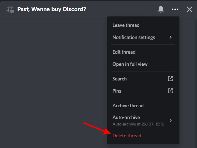Viewport: 197px width, 148px height.
Task: Open Pins from the thread menu
Action: (x=143, y=91)
